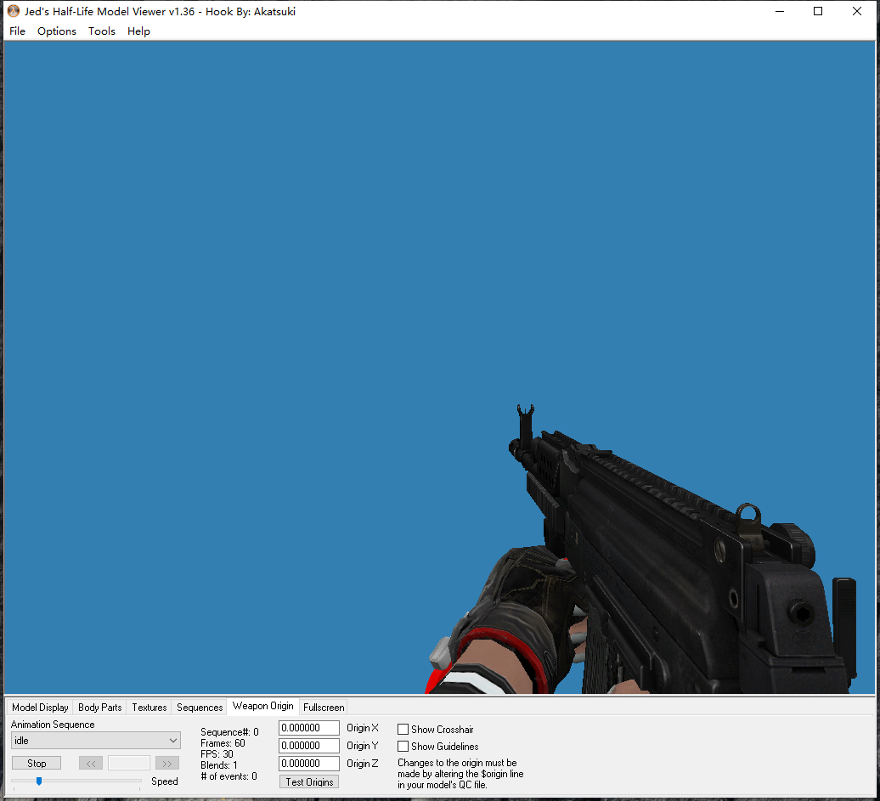Click the 'Sequence#: 0' text
The height and width of the screenshot is (801, 880).
pos(229,732)
